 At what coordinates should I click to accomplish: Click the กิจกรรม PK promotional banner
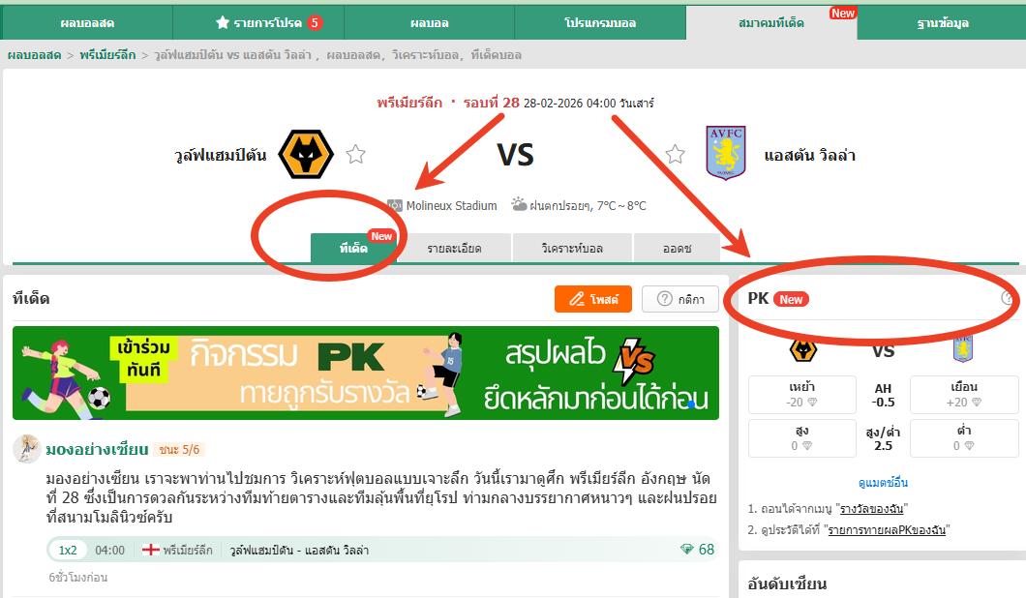pos(366,373)
